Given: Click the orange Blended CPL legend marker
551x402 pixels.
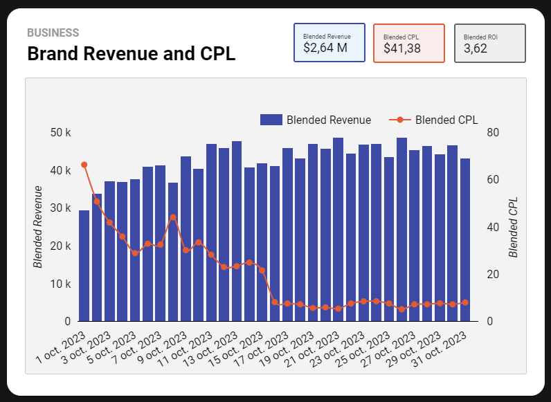Looking at the screenshot, I should pos(400,120).
